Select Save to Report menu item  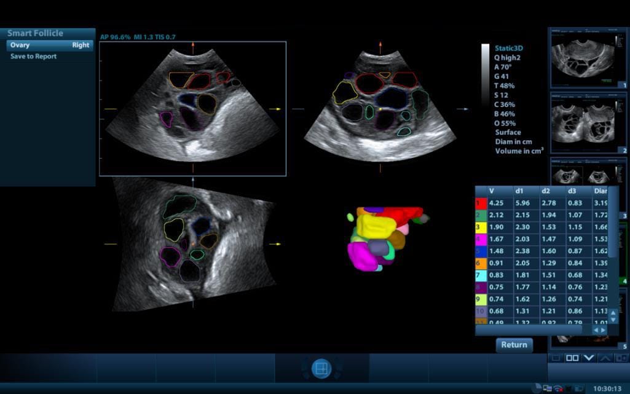pyautogui.click(x=33, y=57)
